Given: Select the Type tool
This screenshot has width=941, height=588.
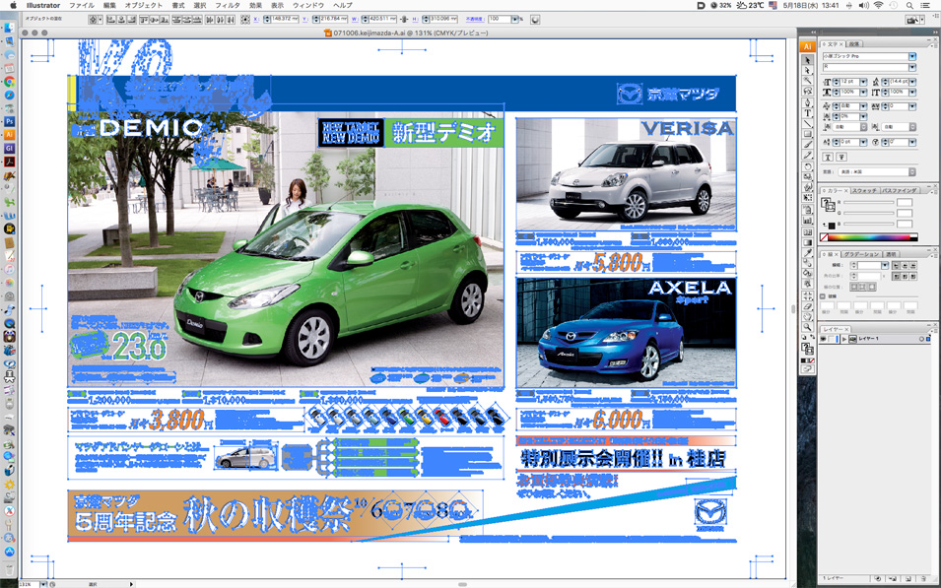Looking at the screenshot, I should tap(807, 113).
